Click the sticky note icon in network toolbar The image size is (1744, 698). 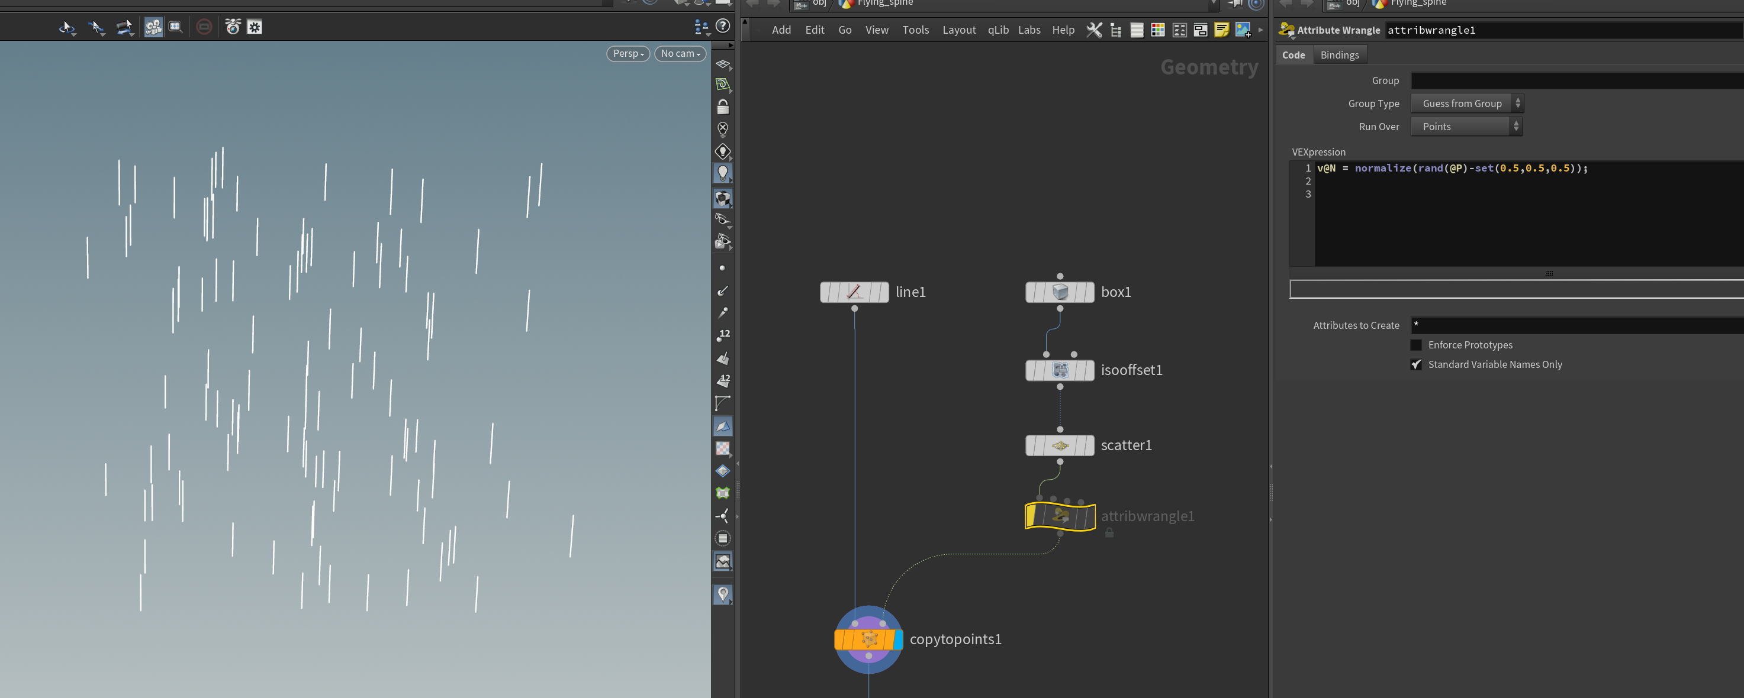[x=1221, y=30]
